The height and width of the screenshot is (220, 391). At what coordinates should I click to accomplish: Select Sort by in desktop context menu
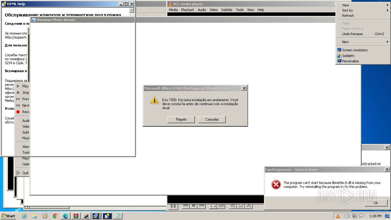(x=363, y=10)
